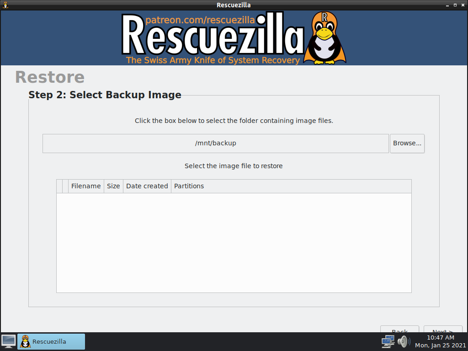This screenshot has height=351, width=468.
Task: Click the patreon.com/rescuezilla banner text
Action: click(x=200, y=20)
